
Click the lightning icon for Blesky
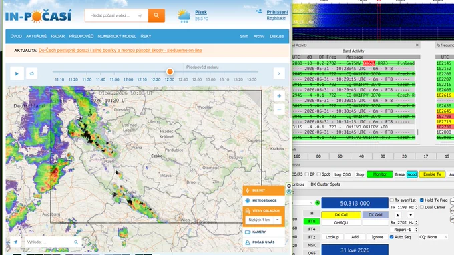point(248,190)
